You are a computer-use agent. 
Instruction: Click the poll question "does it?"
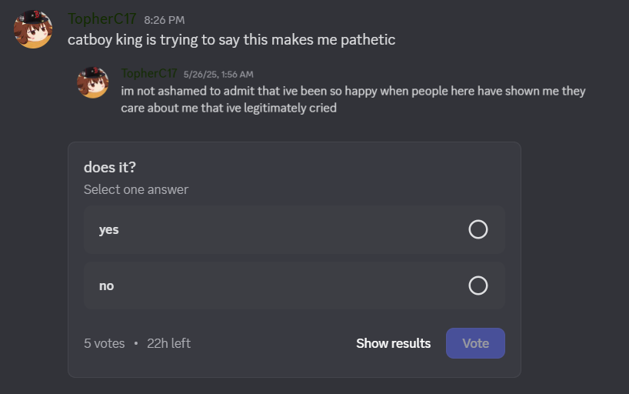(x=109, y=167)
